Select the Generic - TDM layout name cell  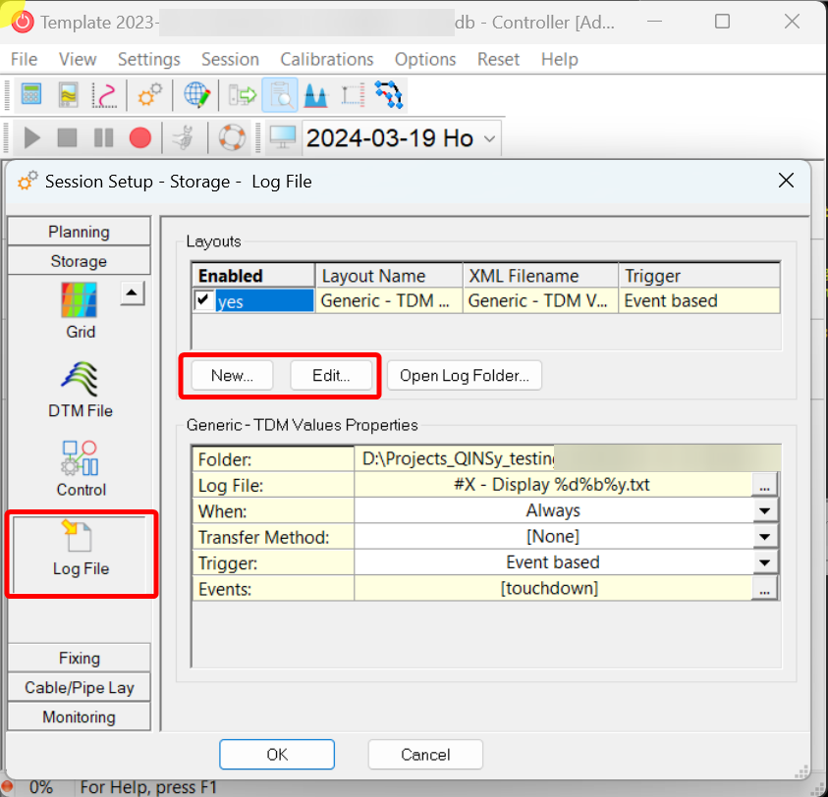click(389, 301)
